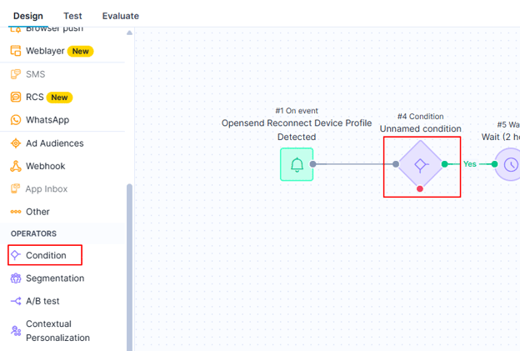The width and height of the screenshot is (520, 351).
Task: Select the Weblayer channel icon
Action: coord(15,51)
